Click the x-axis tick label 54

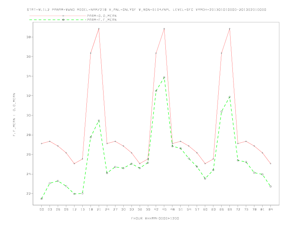coord(189,209)
